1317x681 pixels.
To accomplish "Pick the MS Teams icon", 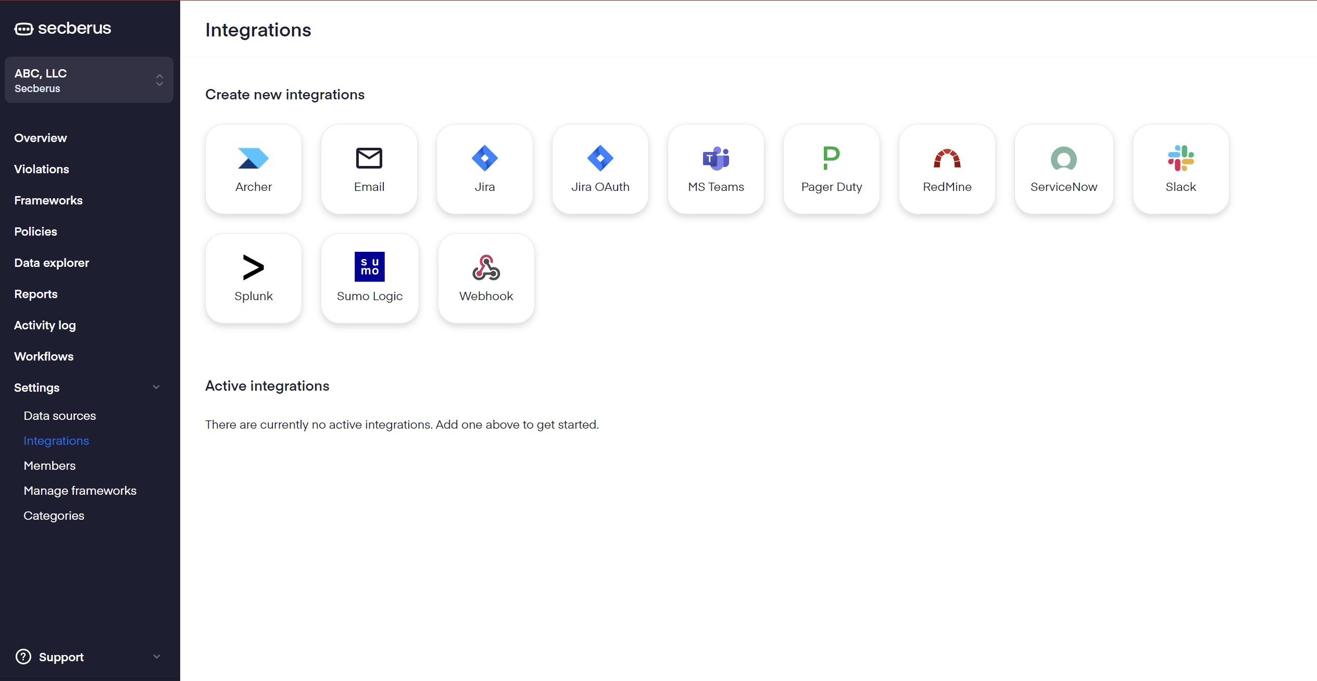I will click(x=716, y=158).
